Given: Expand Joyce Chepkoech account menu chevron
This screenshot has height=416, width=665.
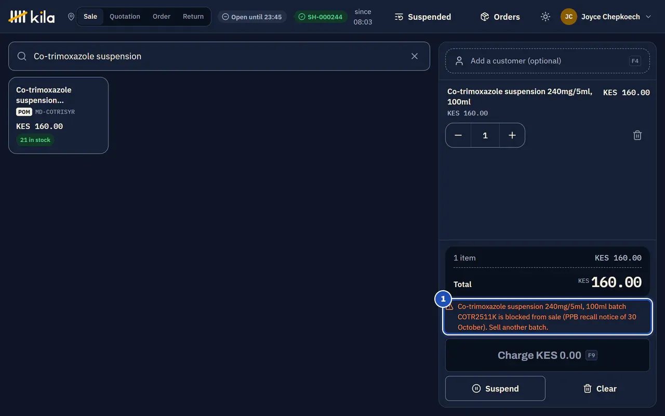Looking at the screenshot, I should (648, 17).
